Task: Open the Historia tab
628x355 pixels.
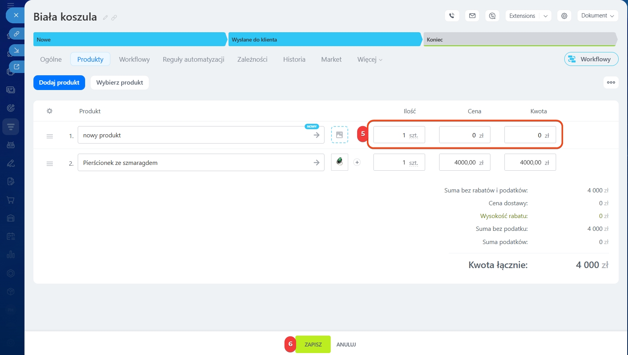Action: [x=294, y=59]
